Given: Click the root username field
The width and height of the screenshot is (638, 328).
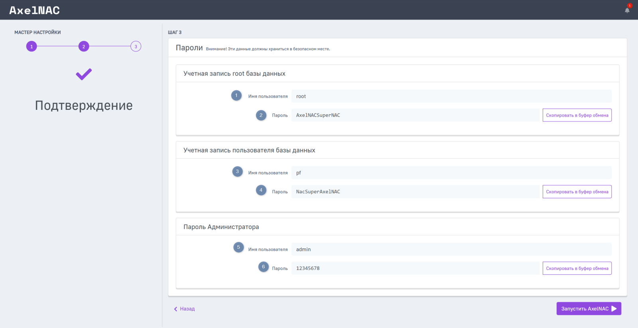Looking at the screenshot, I should [451, 96].
